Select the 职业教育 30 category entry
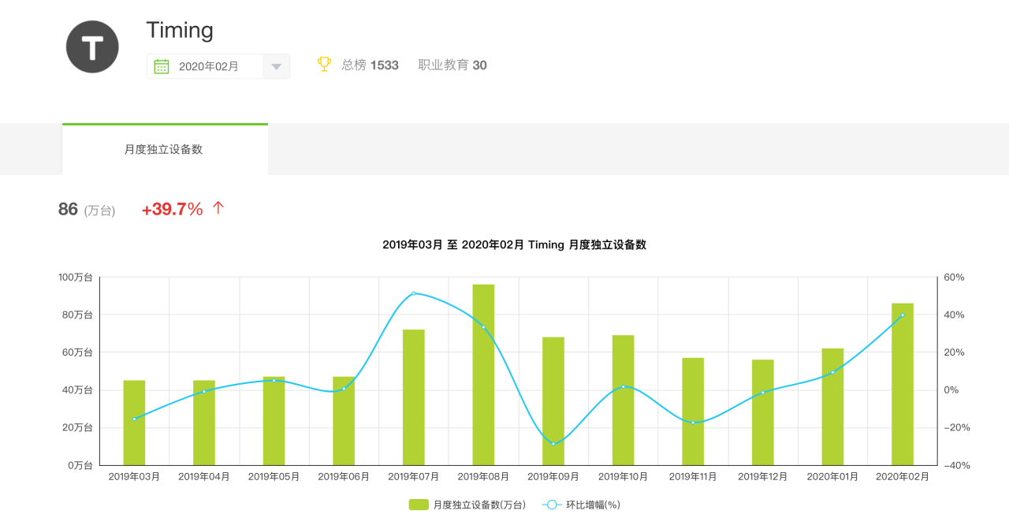This screenshot has height=529, width=1009. tap(452, 65)
